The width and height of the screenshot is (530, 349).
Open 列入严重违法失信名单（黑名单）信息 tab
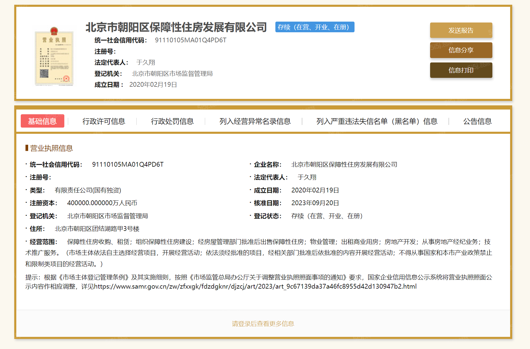377,121
